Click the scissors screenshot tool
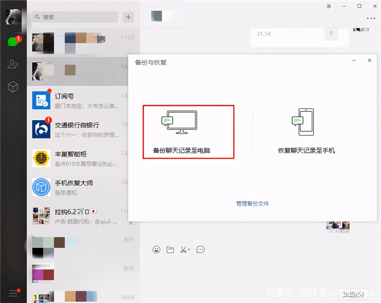Viewport: 381px width, 303px height. click(x=184, y=250)
